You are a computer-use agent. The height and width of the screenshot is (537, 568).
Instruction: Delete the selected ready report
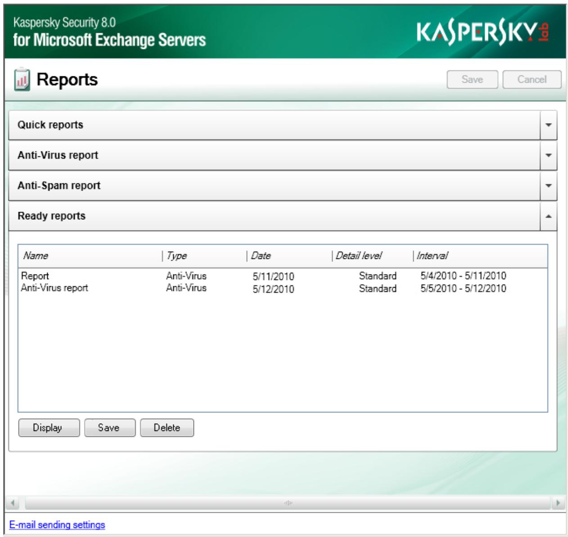pyautogui.click(x=167, y=428)
